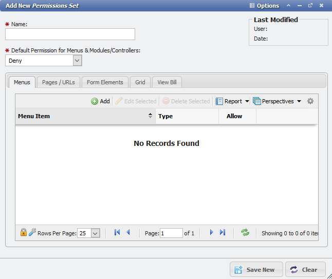Switch to the Form Elements tab
This screenshot has height=279, width=332.
[105, 82]
